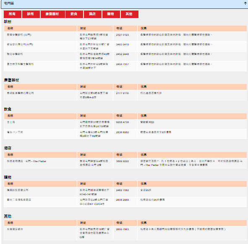
Task: Click the 飲食 section heading
Action: pos(8,109)
